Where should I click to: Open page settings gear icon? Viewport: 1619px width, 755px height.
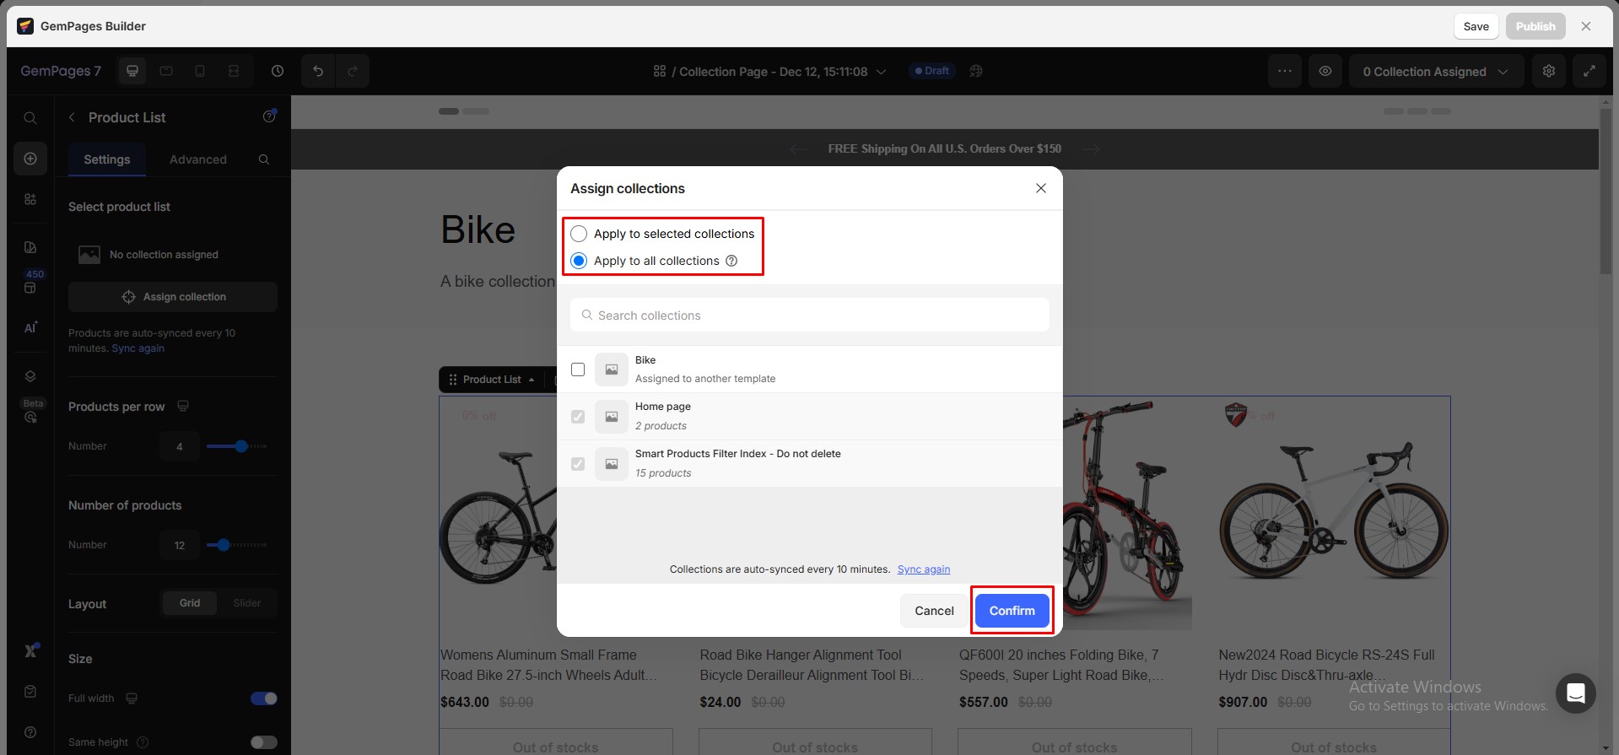(1549, 72)
